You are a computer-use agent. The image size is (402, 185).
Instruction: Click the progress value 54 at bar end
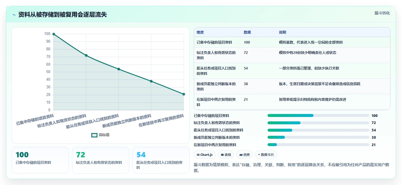pos(374,130)
